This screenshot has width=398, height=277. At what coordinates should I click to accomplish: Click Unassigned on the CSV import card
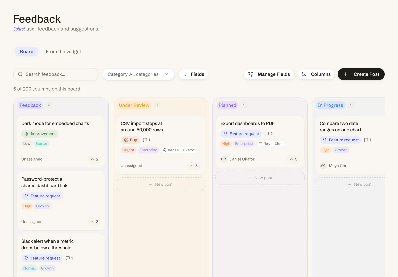click(x=131, y=166)
